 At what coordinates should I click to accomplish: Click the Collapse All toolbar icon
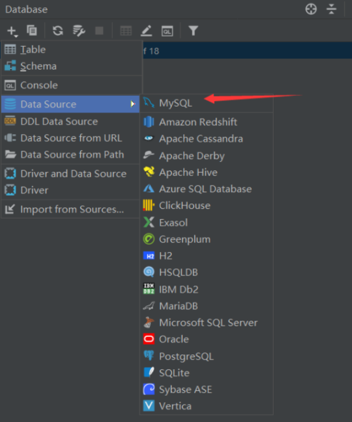pos(331,9)
